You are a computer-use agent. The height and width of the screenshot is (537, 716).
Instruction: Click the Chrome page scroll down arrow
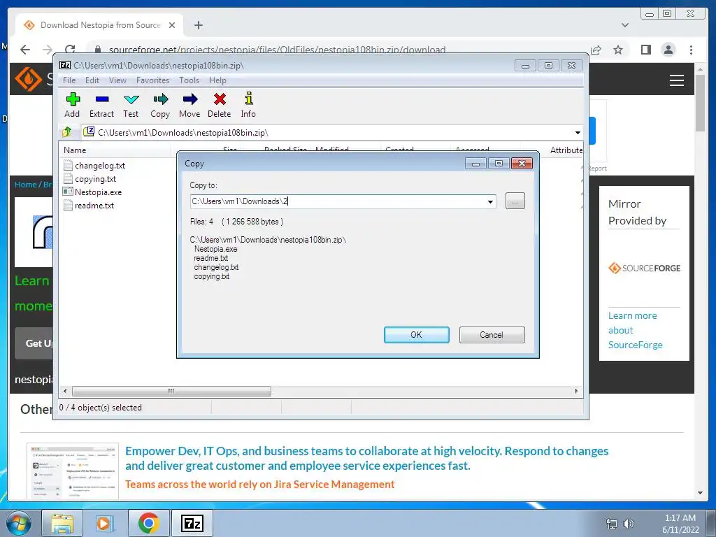pyautogui.click(x=701, y=493)
